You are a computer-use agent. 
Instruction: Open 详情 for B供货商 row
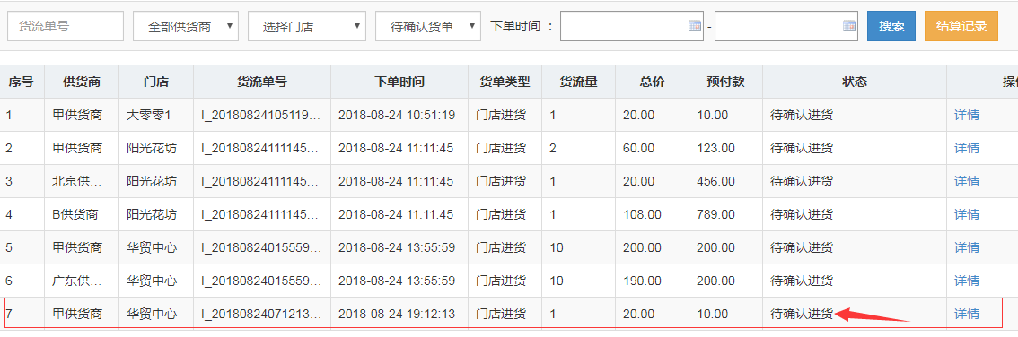pyautogui.click(x=967, y=214)
